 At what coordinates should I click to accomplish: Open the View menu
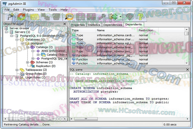(41, 10)
